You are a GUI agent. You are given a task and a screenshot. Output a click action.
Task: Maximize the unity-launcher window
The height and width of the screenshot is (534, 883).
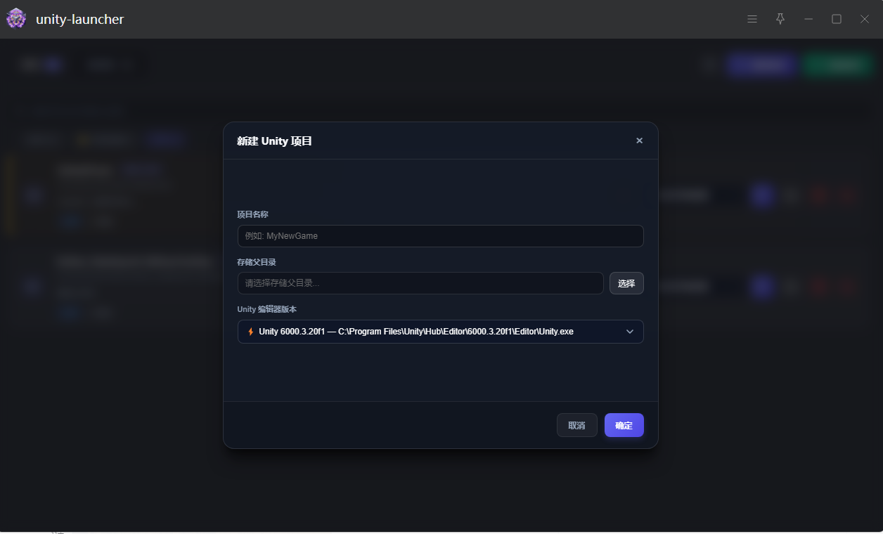837,19
